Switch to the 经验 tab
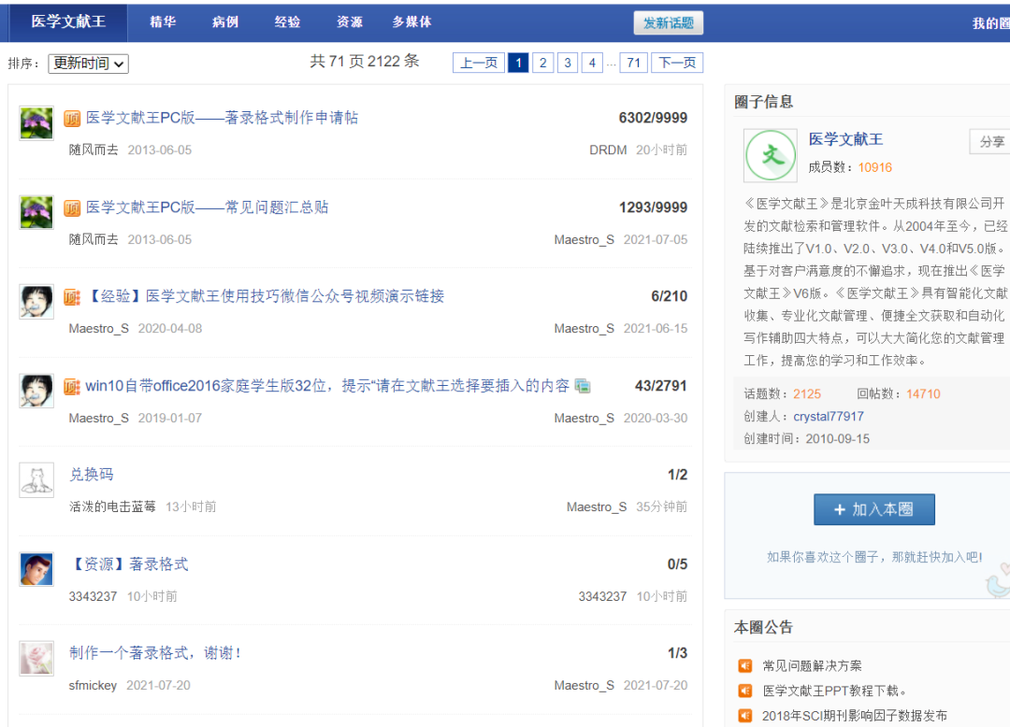 pos(287,21)
